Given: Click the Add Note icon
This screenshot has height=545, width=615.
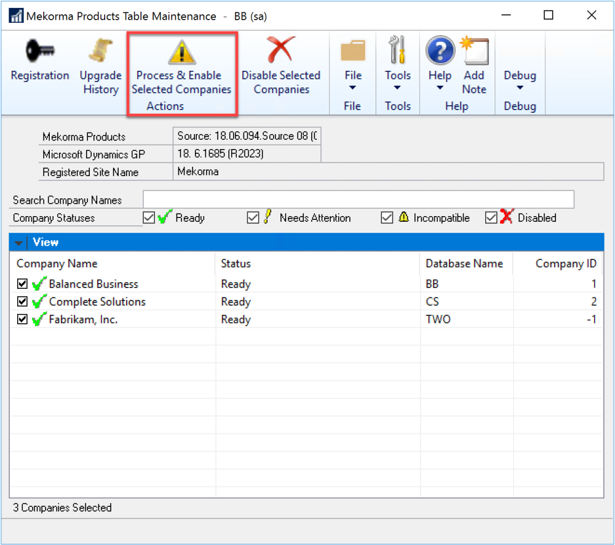Looking at the screenshot, I should pyautogui.click(x=475, y=50).
